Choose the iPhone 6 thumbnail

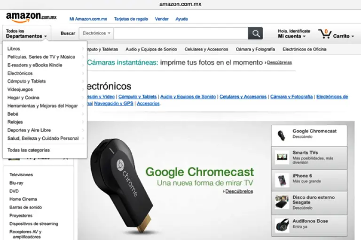(x=282, y=180)
